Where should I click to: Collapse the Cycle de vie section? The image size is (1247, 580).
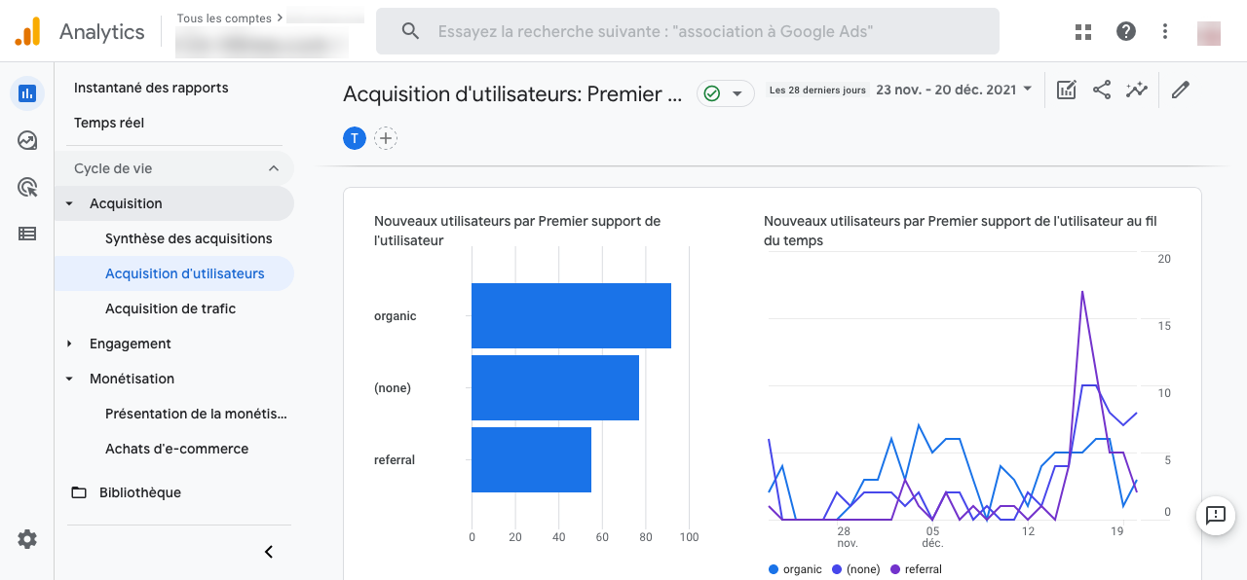pyautogui.click(x=273, y=168)
